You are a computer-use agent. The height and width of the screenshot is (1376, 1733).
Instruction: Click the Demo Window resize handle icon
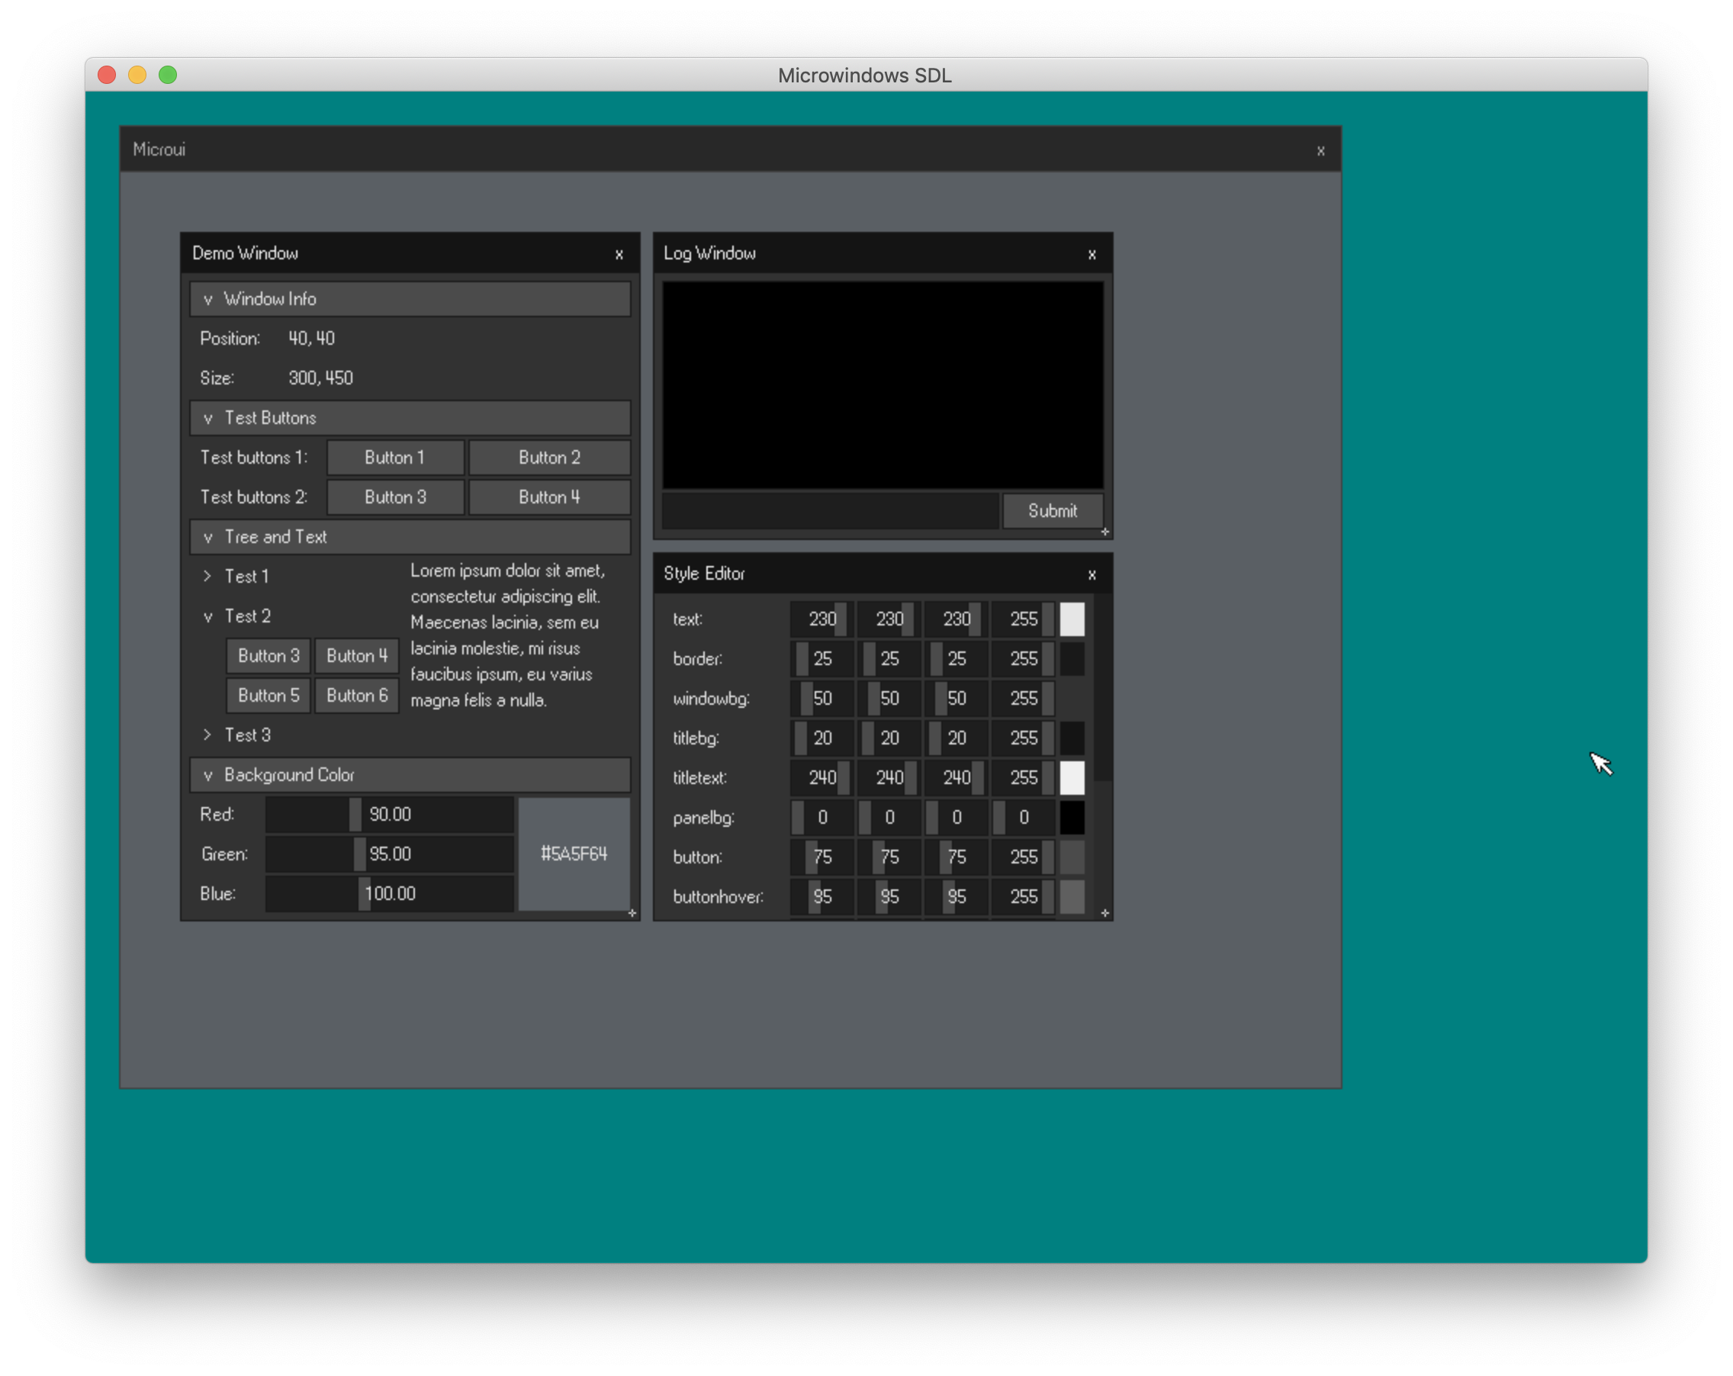(632, 913)
